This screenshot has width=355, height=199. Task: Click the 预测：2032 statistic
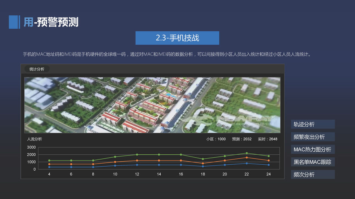coord(242,139)
